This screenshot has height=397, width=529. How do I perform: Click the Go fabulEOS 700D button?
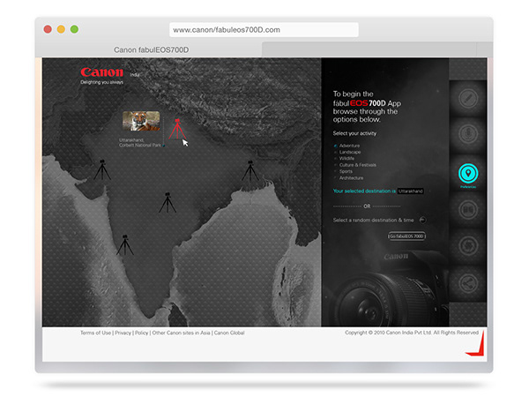tap(406, 236)
